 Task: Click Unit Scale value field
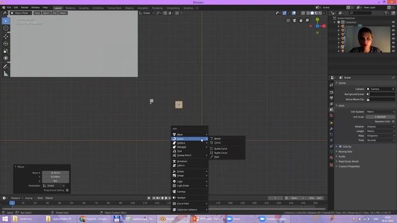(x=380, y=117)
